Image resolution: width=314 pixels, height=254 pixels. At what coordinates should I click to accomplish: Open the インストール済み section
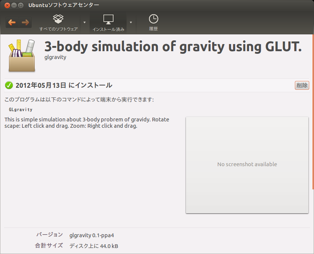coord(108,23)
